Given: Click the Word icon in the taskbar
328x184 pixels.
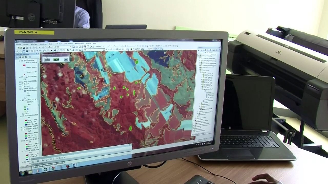Looking at the screenshot, I should click(75, 165).
